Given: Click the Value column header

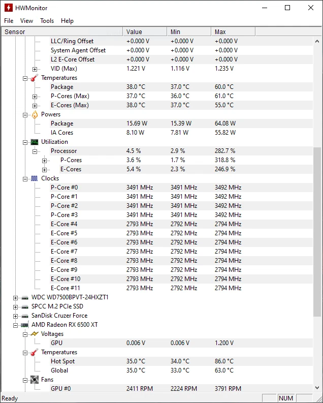Looking at the screenshot, I should [144, 32].
